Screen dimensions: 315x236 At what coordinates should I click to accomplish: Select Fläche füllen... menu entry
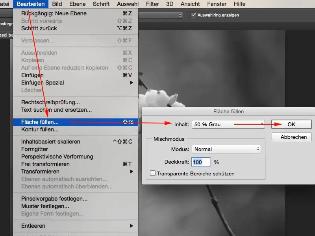click(x=76, y=122)
